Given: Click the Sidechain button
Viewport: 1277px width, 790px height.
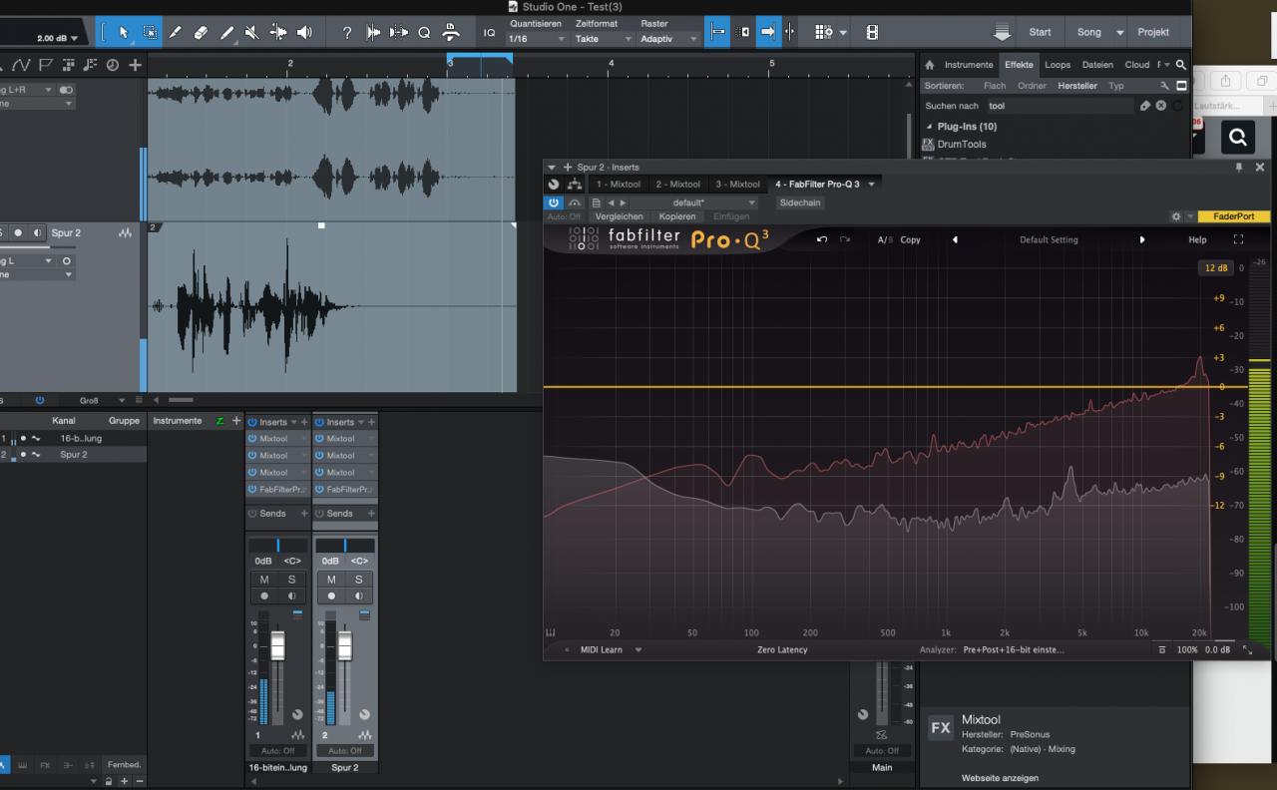Looking at the screenshot, I should click(800, 202).
